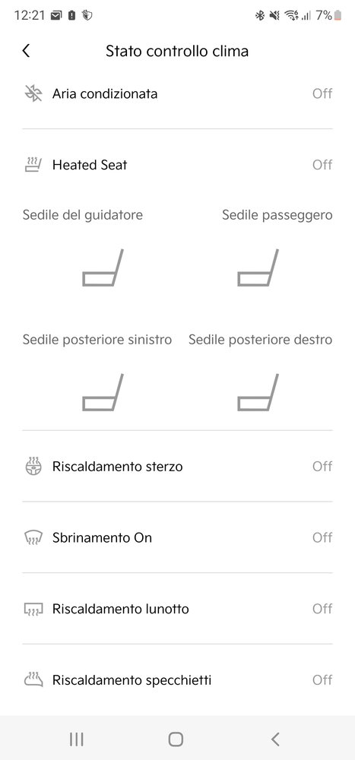This screenshot has height=760, width=355.
Task: Tap the windshield defrost icon
Action: coord(33,537)
